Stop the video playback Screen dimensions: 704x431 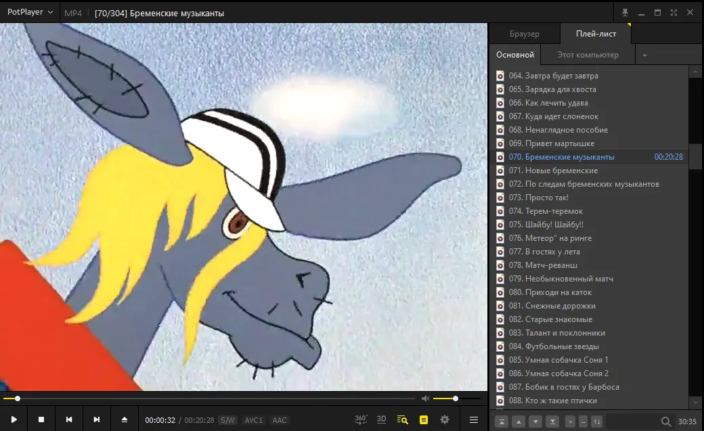click(41, 419)
